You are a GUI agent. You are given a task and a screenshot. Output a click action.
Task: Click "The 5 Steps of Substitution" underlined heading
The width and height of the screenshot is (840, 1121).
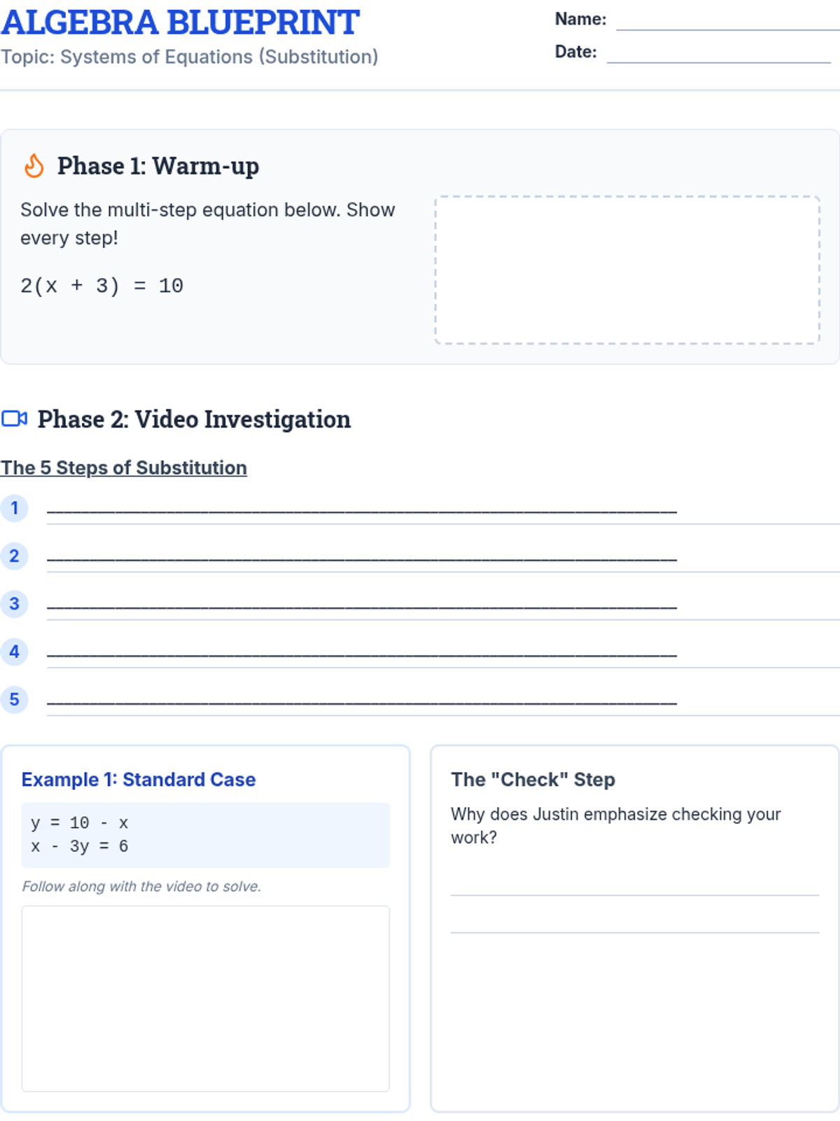(x=124, y=467)
